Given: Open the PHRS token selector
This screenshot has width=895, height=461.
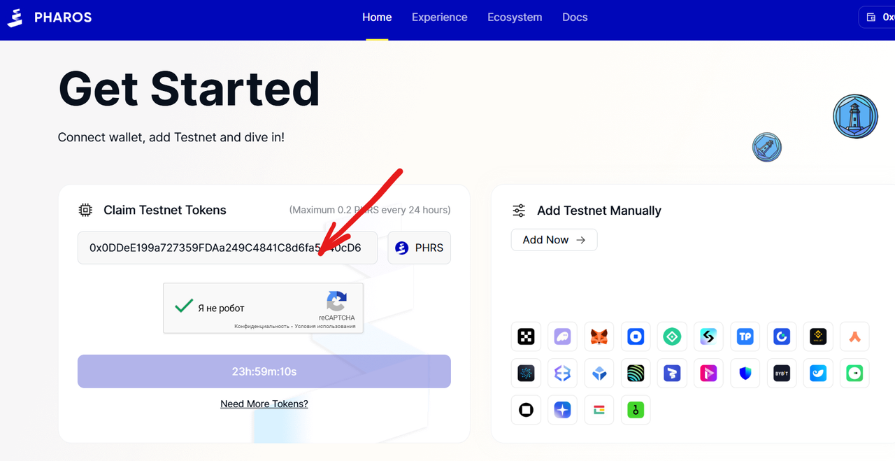Looking at the screenshot, I should click(x=420, y=248).
